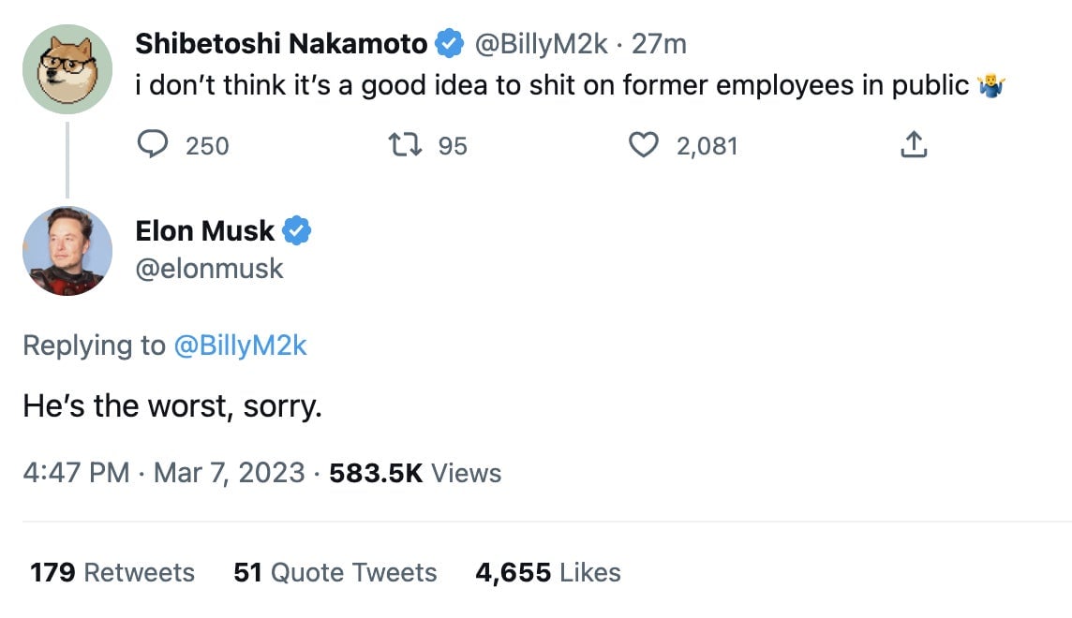Open the share icon on the tweet
Screen dimensions: 1072x618
click(913, 145)
